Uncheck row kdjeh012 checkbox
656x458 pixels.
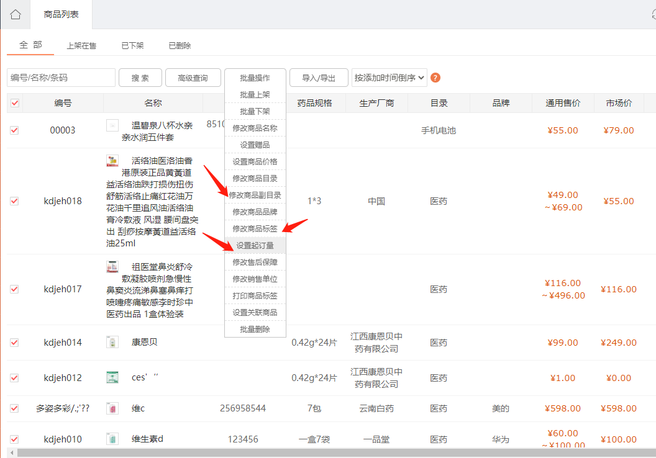pyautogui.click(x=14, y=378)
